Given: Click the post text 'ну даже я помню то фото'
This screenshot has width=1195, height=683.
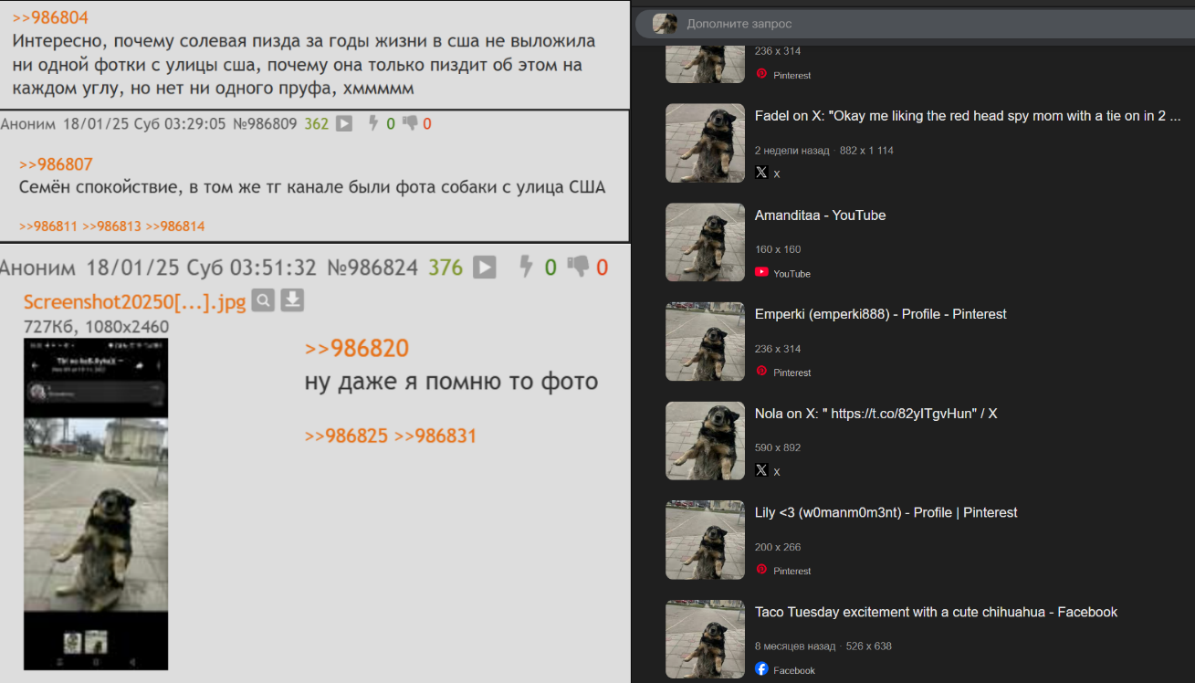Looking at the screenshot, I should click(451, 381).
